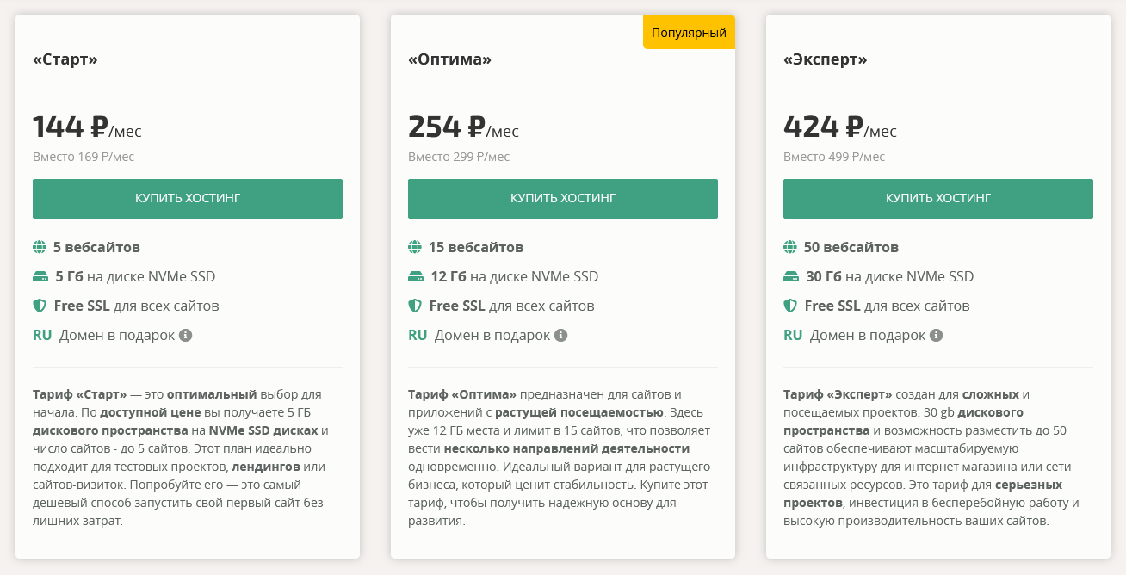Screen dimensions: 1126x575
Task: Buy hosting for the «Оптима» plan
Action: pyautogui.click(x=563, y=199)
